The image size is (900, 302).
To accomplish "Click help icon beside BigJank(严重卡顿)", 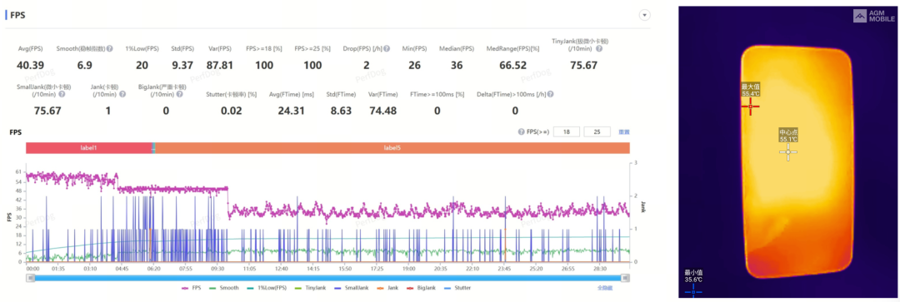I will pos(180,93).
